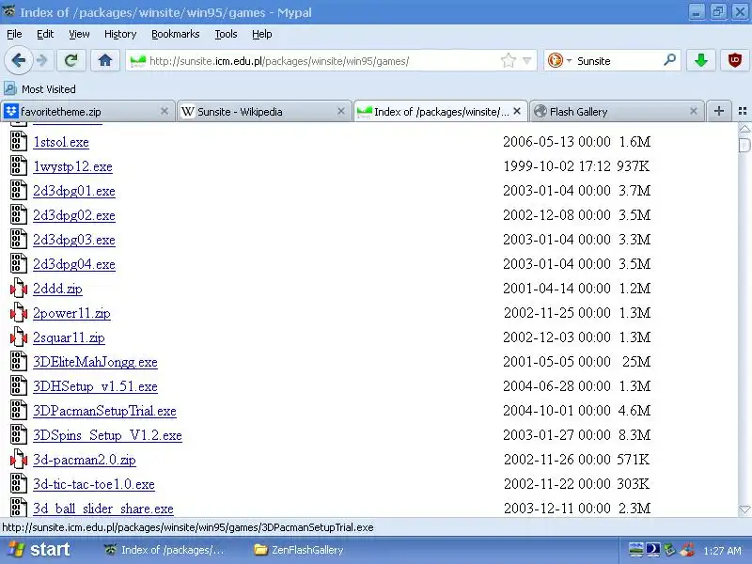Viewport: 752px width, 564px height.
Task: Close the Sunsite - Wikipedia tab
Action: [341, 111]
